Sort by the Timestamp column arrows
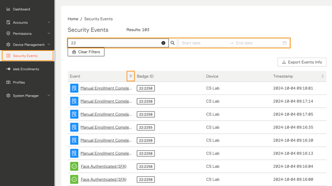The width and height of the screenshot is (332, 186). pyautogui.click(x=322, y=76)
